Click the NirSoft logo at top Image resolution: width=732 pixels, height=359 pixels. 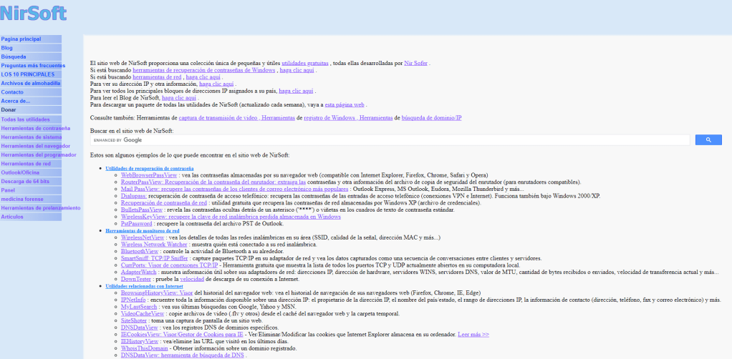[34, 13]
